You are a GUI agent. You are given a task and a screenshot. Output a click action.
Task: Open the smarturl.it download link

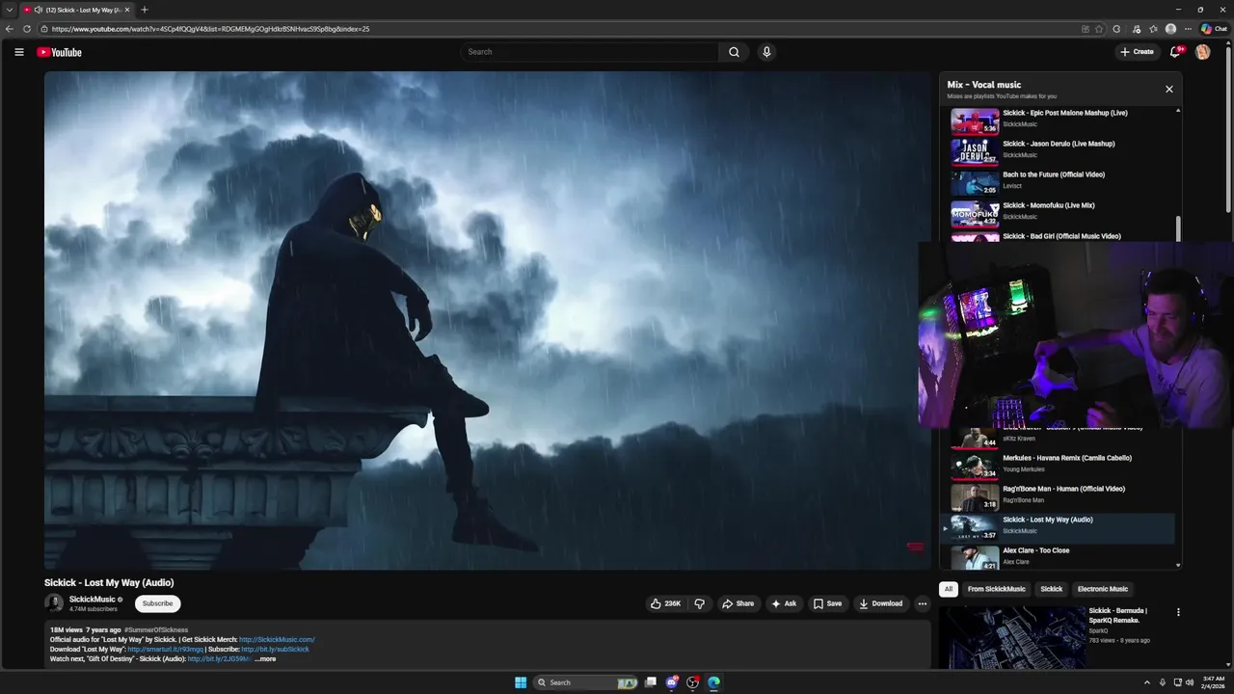pos(166,649)
